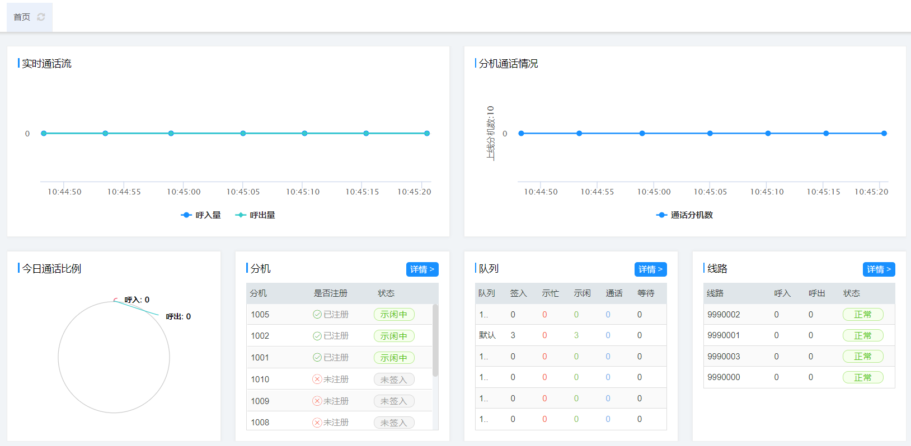Click 未签入 status tag for extension 1008

pos(394,423)
